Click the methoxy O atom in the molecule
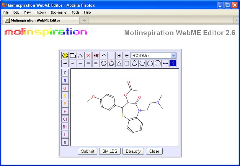The width and height of the screenshot is (240, 166). click(93, 97)
